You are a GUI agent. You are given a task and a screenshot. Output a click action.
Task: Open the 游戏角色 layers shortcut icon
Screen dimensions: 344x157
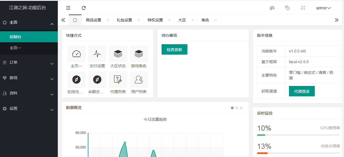coord(139,54)
